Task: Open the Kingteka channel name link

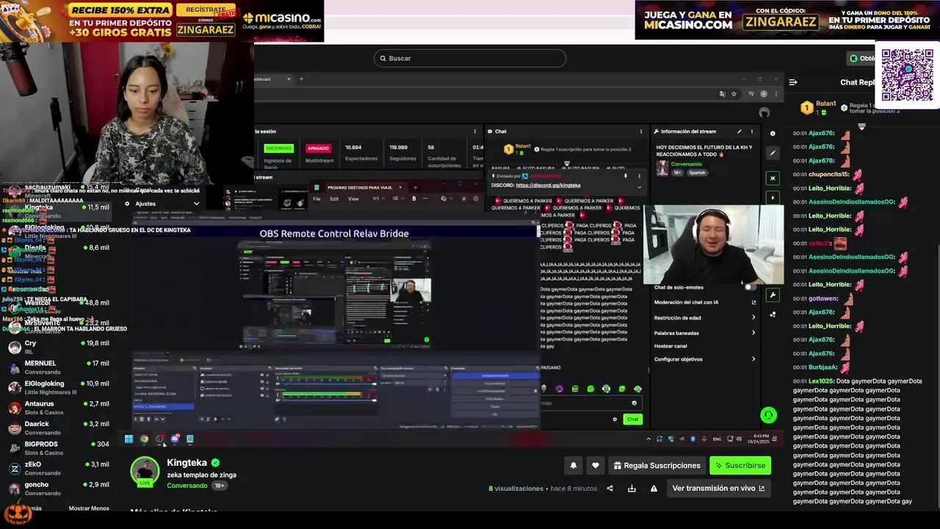Action: pyautogui.click(x=187, y=463)
